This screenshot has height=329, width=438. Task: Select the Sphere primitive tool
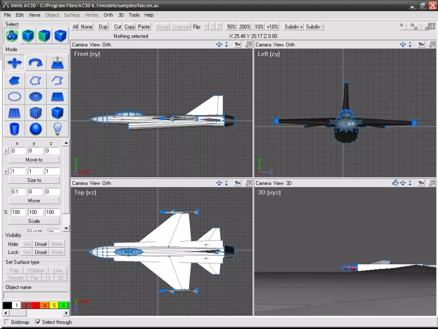click(x=36, y=129)
